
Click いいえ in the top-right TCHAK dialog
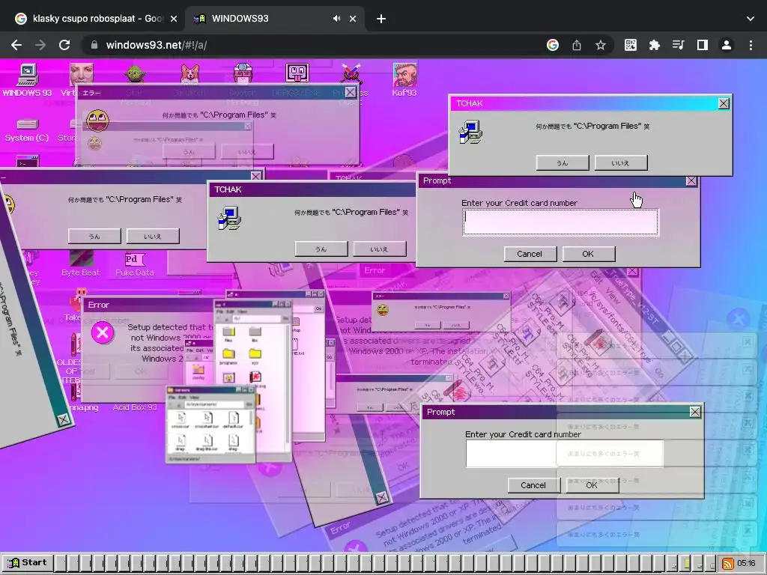(621, 162)
